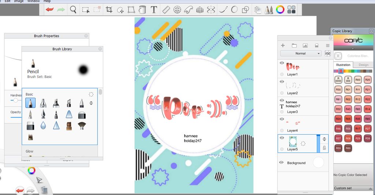Click the Layer5 reorder arrows handle

click(324, 139)
